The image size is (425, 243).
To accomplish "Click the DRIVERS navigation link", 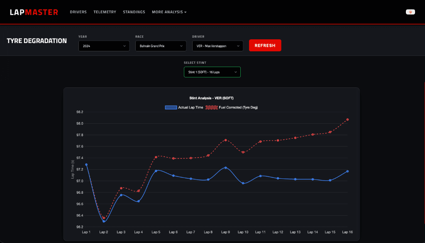I will pyautogui.click(x=78, y=12).
